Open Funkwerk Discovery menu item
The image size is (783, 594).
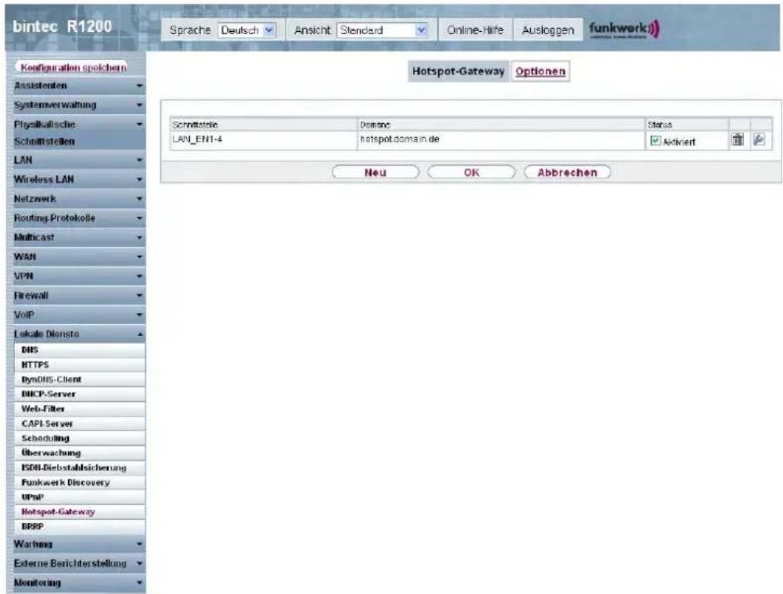80,483
